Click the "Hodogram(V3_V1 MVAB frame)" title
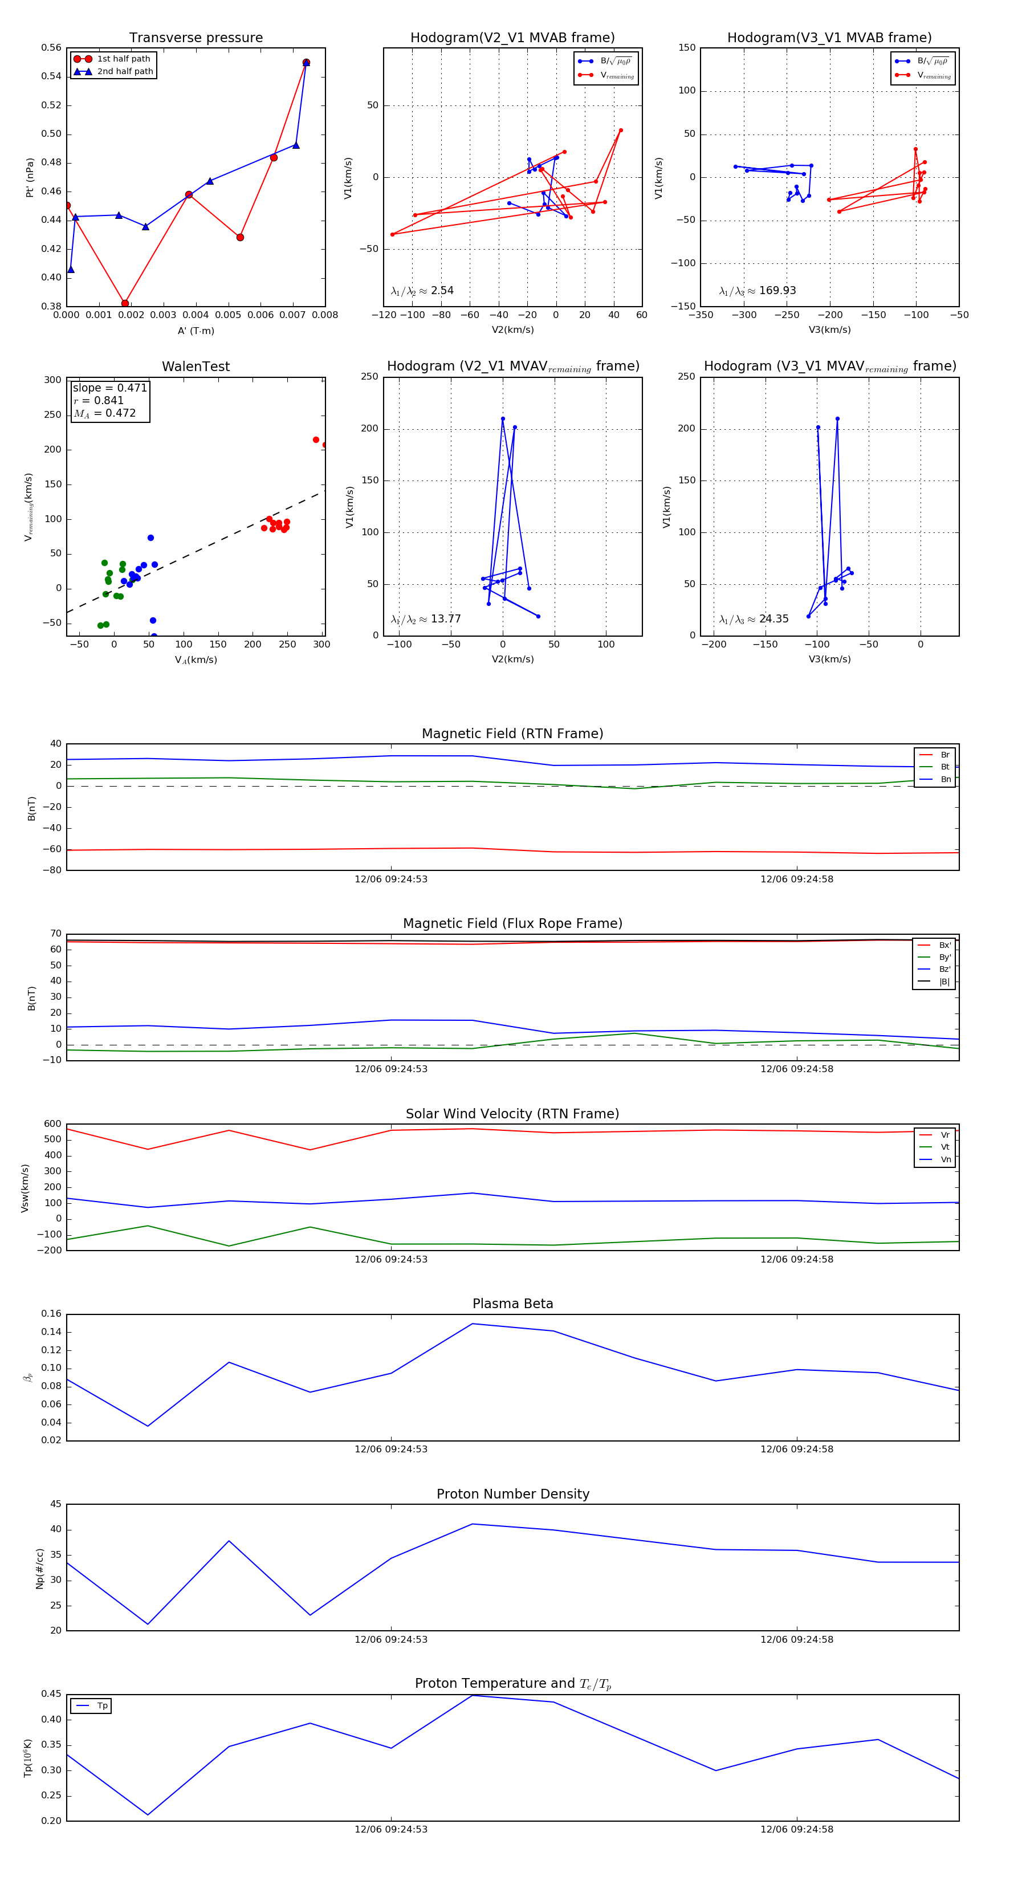The image size is (1026, 1881). [829, 38]
